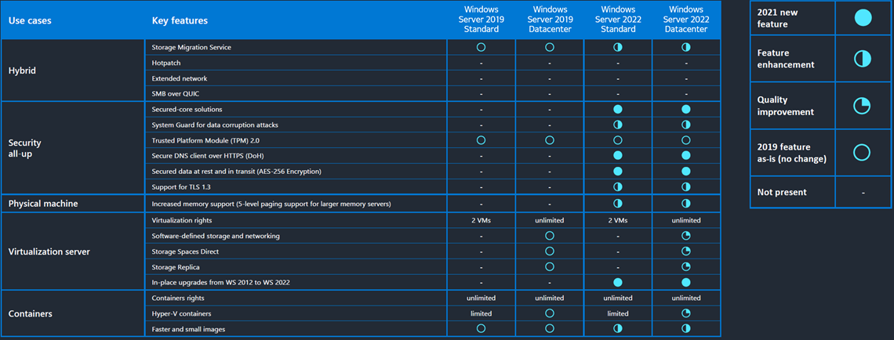This screenshot has height=340, width=894.
Task: Select Storage Migration Service circle under 2019 Standard
Action: click(x=481, y=47)
